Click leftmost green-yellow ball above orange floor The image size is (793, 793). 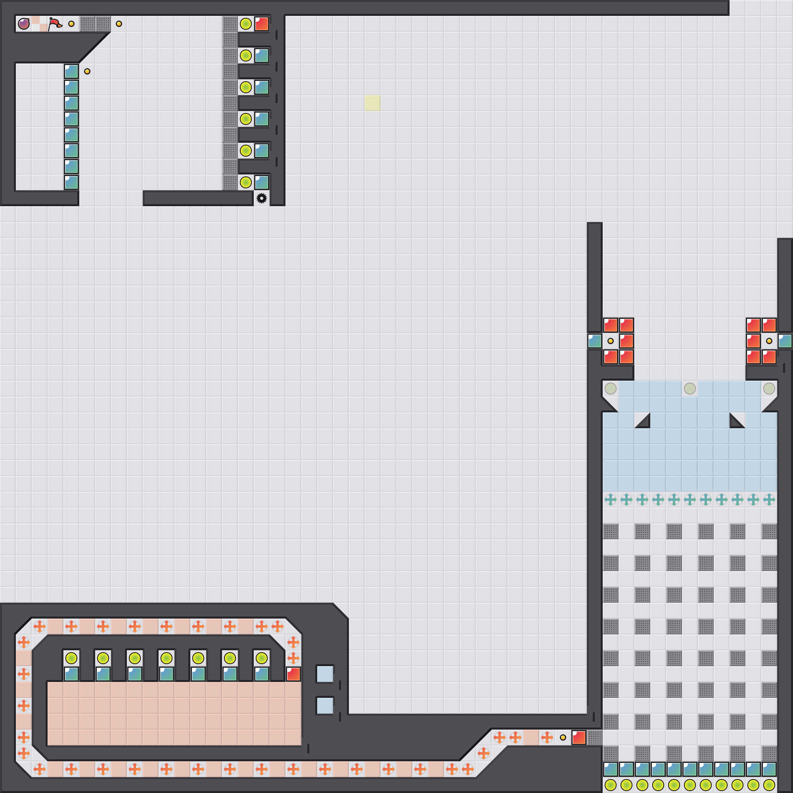click(71, 658)
